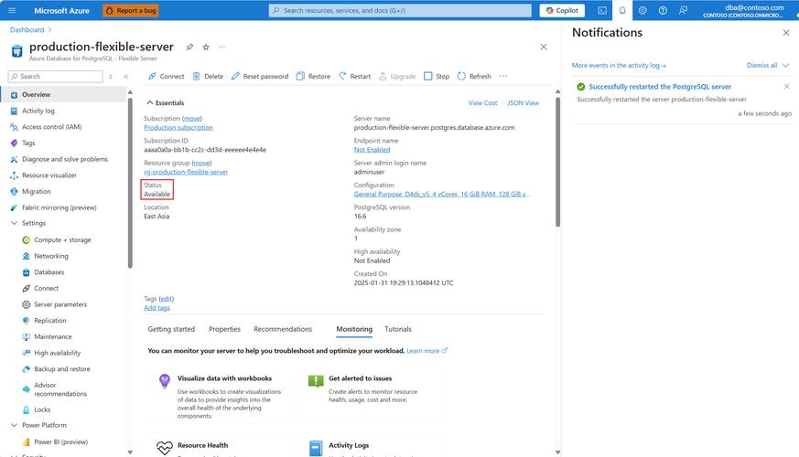Collapse the Essentials section

tap(150, 103)
